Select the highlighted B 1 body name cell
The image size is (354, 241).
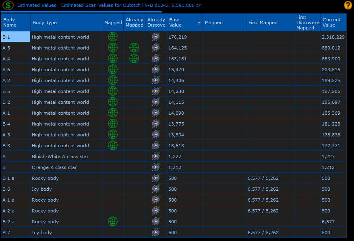click(x=16, y=37)
